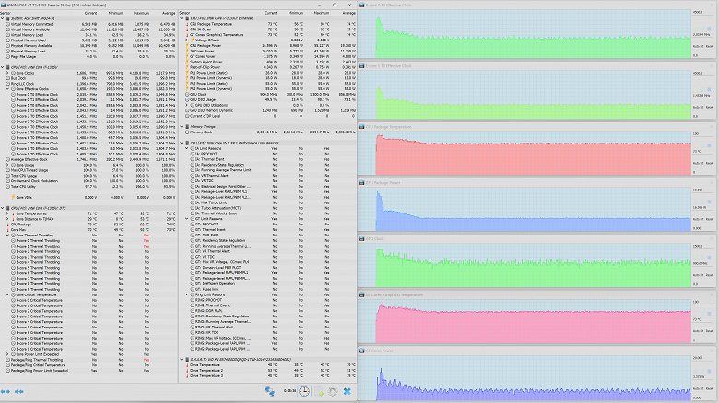Click the icon beside Virtual Memory Committed
Viewport: 719px width, 403px height.
pyautogui.click(x=7, y=24)
